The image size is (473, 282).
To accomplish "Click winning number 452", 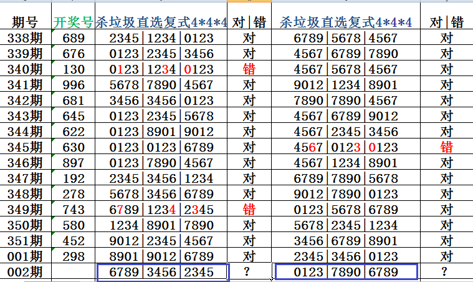I will [x=74, y=240].
